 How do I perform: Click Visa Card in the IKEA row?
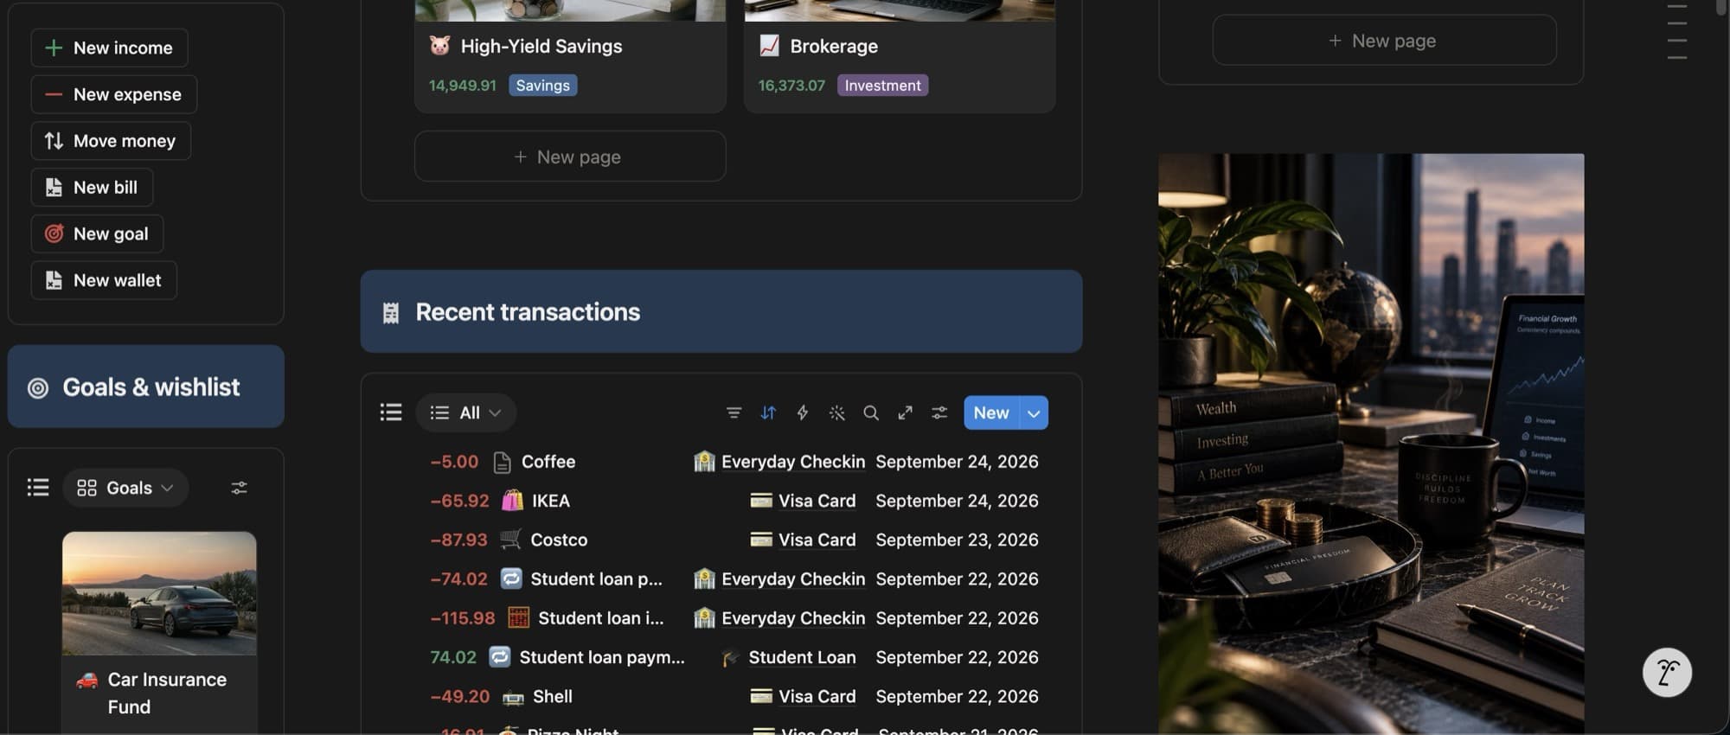pyautogui.click(x=817, y=501)
